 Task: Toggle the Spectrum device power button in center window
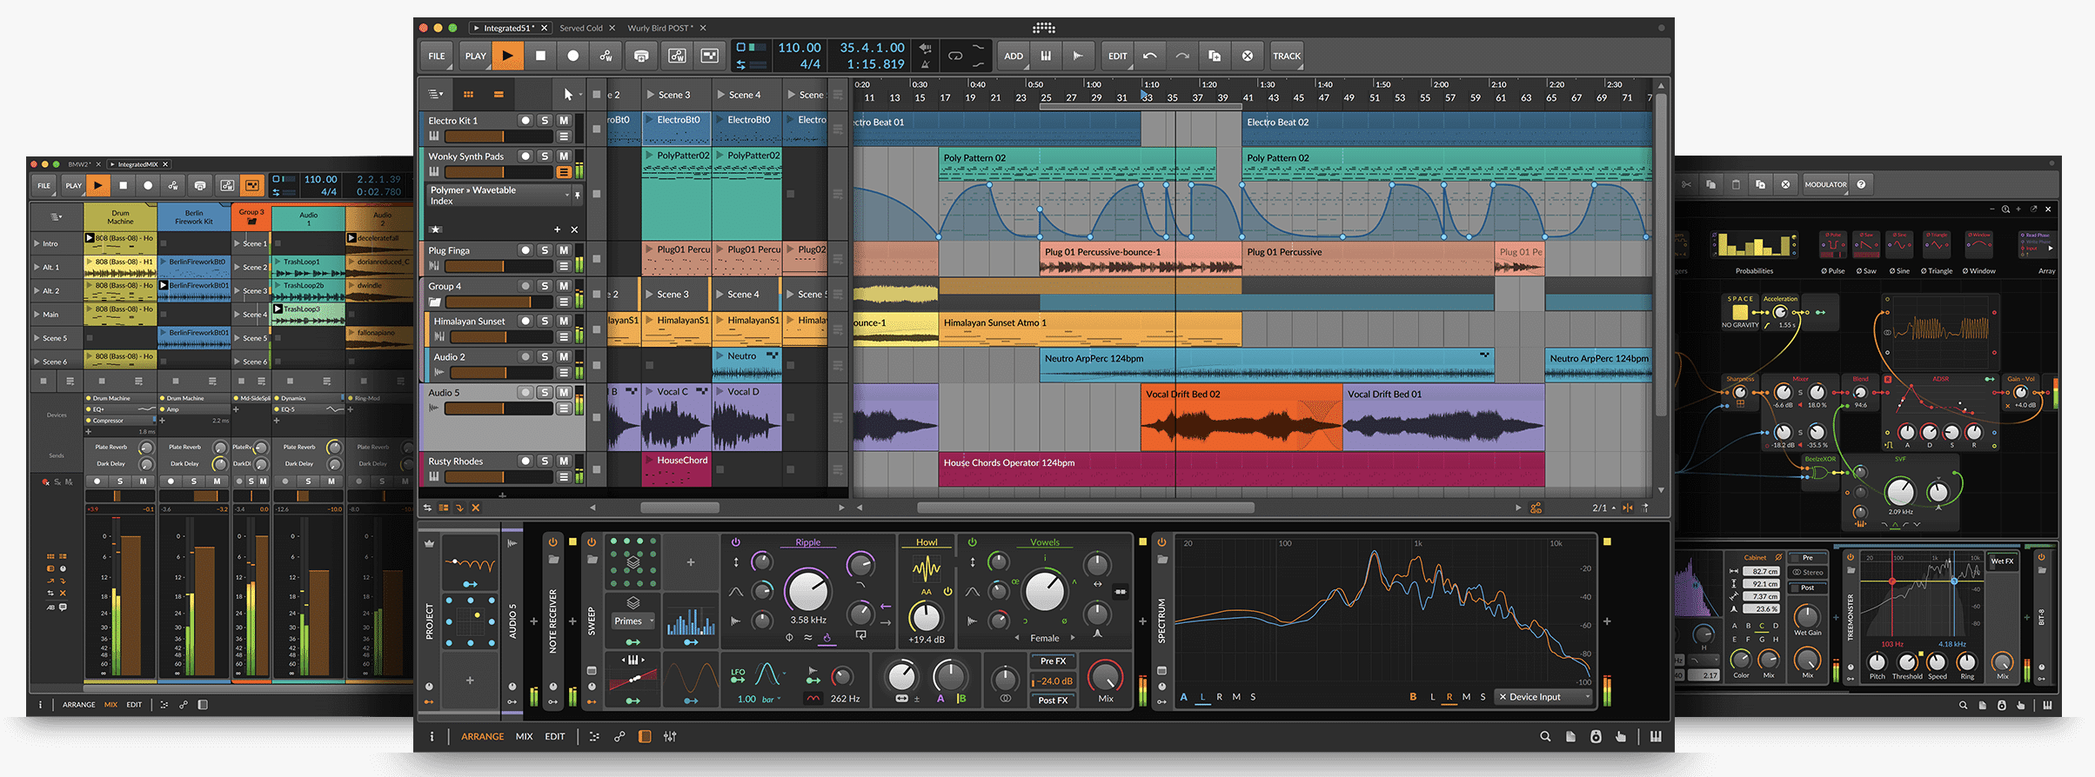click(x=1161, y=542)
